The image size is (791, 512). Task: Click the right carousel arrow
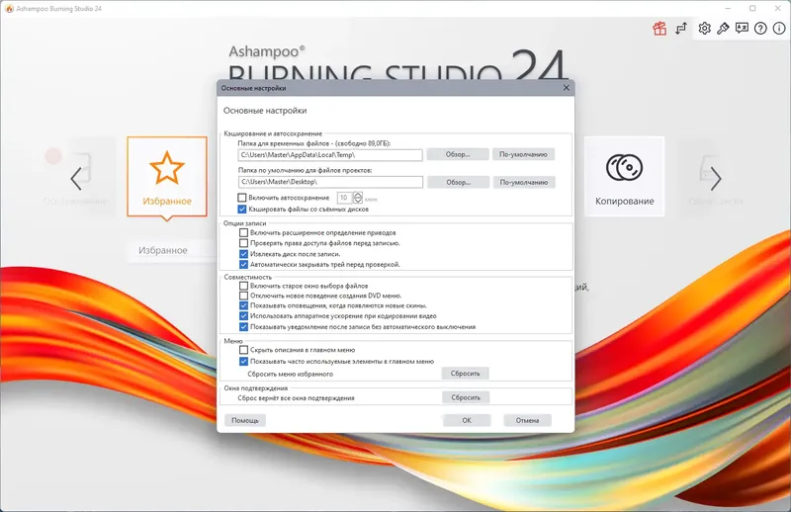pos(716,179)
